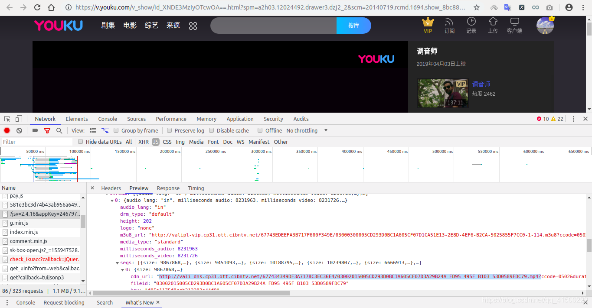Screen dimensions: 592x308
Task: Click the request list vertical scrollbar
Action: pyautogui.click(x=83, y=221)
